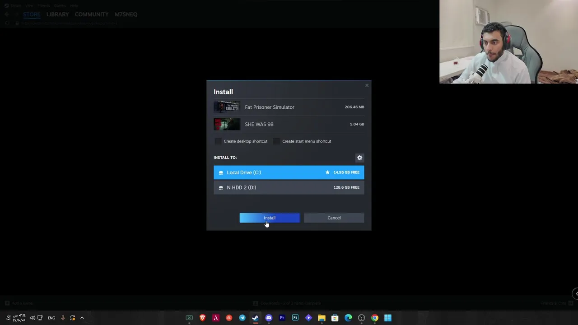The height and width of the screenshot is (325, 578).
Task: Click Steam icon in taskbar
Action: tap(256, 318)
